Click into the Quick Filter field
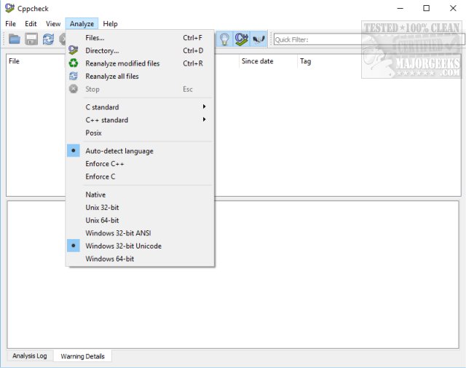 click(x=369, y=39)
